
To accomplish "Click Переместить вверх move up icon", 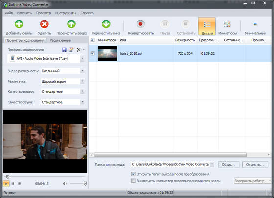I will (71, 24).
